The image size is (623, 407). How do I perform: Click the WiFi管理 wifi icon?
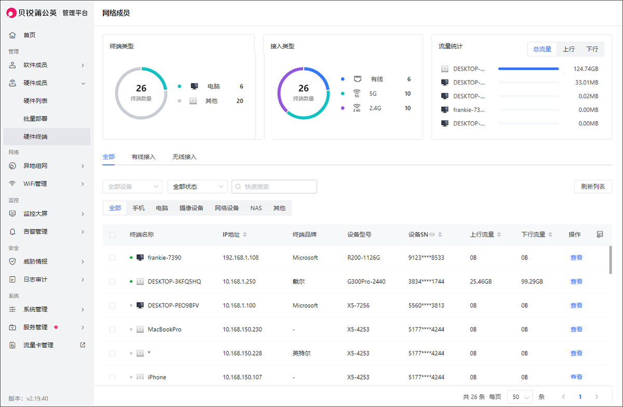tap(12, 184)
